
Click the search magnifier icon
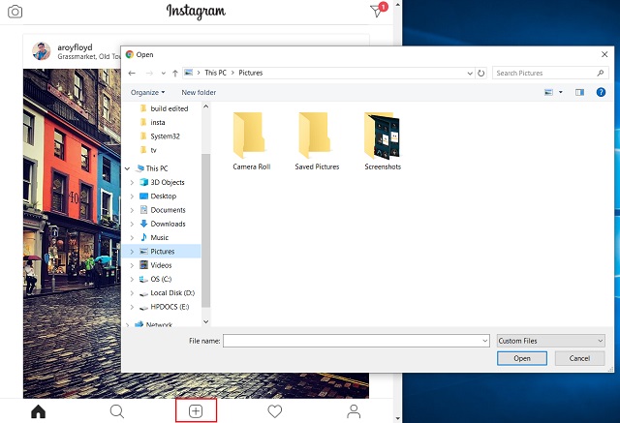click(x=601, y=73)
